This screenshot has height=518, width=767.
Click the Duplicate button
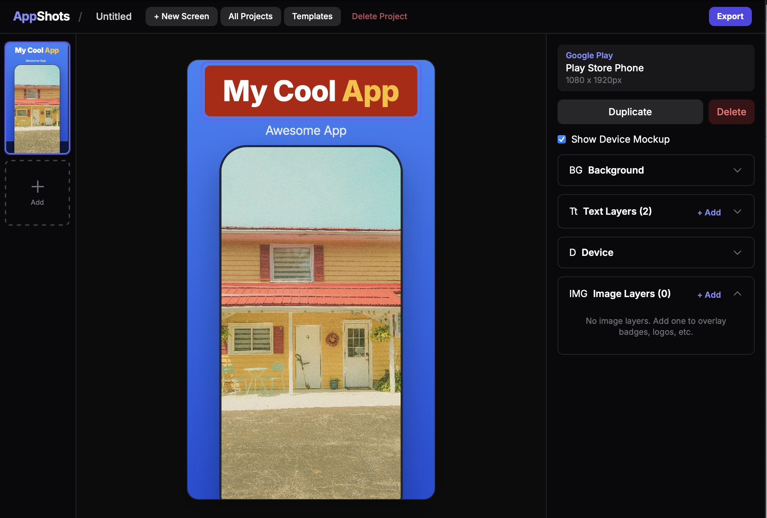(630, 112)
